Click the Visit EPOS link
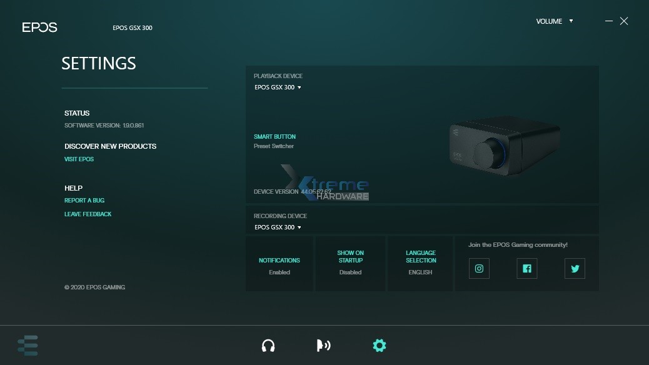Viewport: 649px width, 365px height. pyautogui.click(x=79, y=159)
